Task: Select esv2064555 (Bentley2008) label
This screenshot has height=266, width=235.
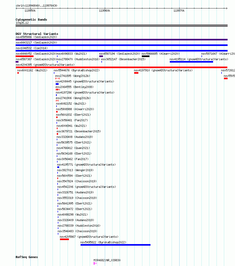Action: point(75,87)
